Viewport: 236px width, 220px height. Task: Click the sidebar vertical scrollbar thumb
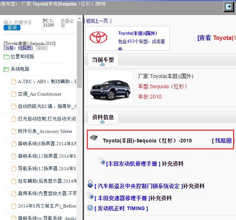pyautogui.click(x=79, y=54)
